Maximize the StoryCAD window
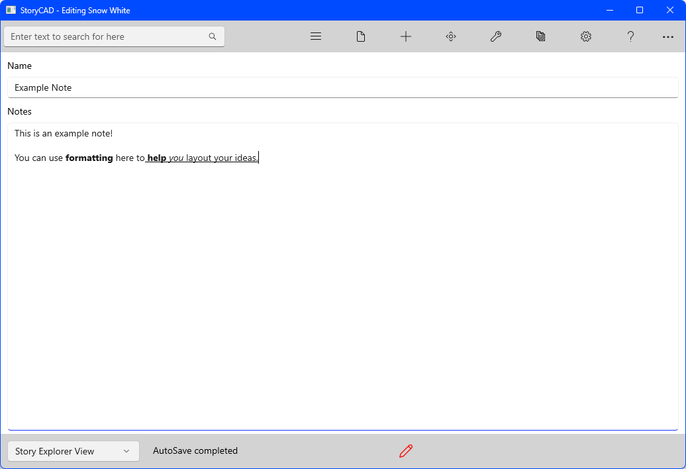686x469 pixels. (640, 10)
